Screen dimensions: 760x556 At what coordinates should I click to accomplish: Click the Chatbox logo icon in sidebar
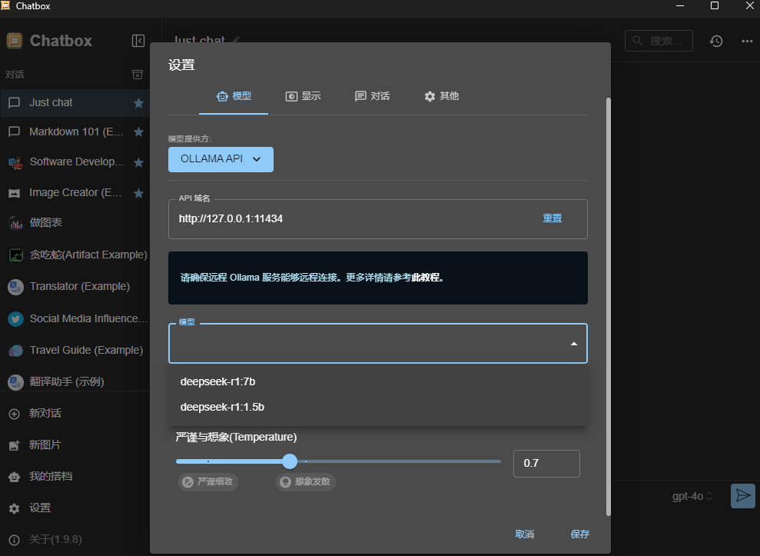point(15,41)
